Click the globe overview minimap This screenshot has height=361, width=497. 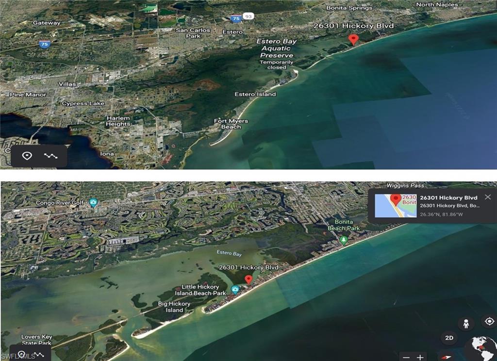pos(480,349)
